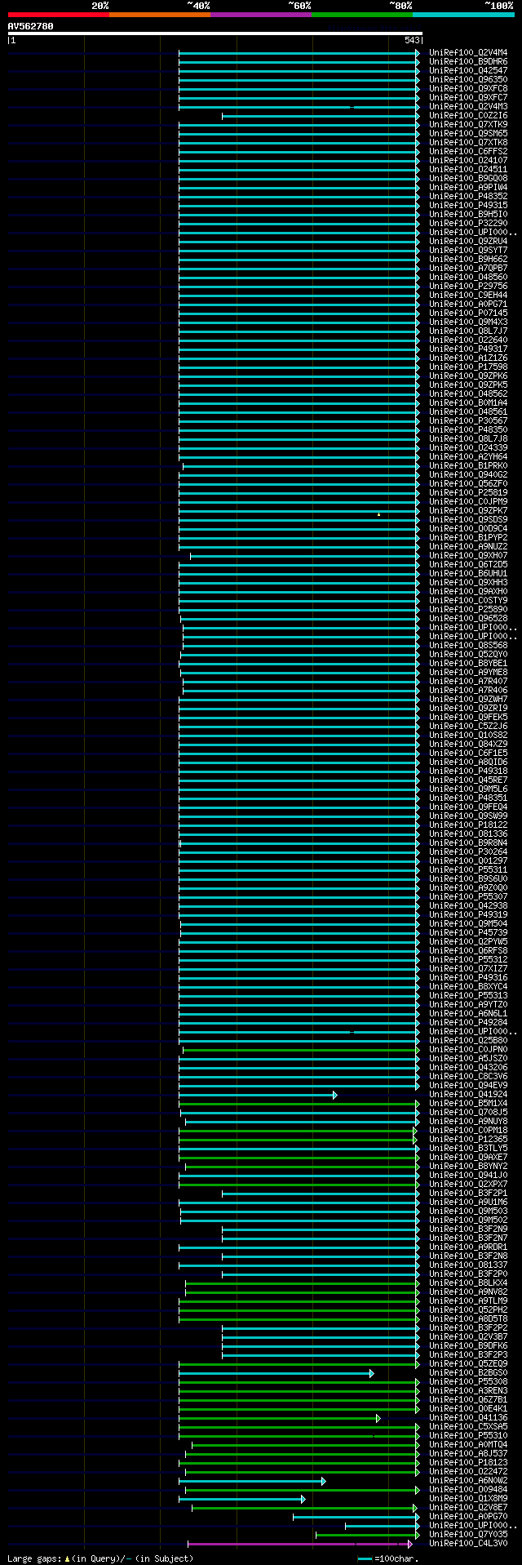Select label UniRef100_B9GQ08

click(x=468, y=178)
